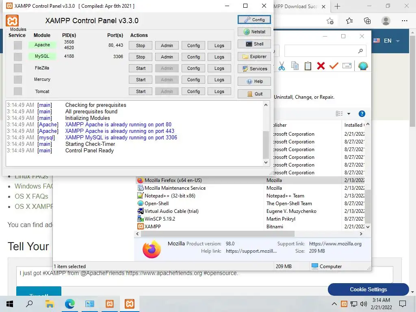Click the Open-Shell globe icon in toolbar
The image size is (416, 312).
[x=363, y=66]
